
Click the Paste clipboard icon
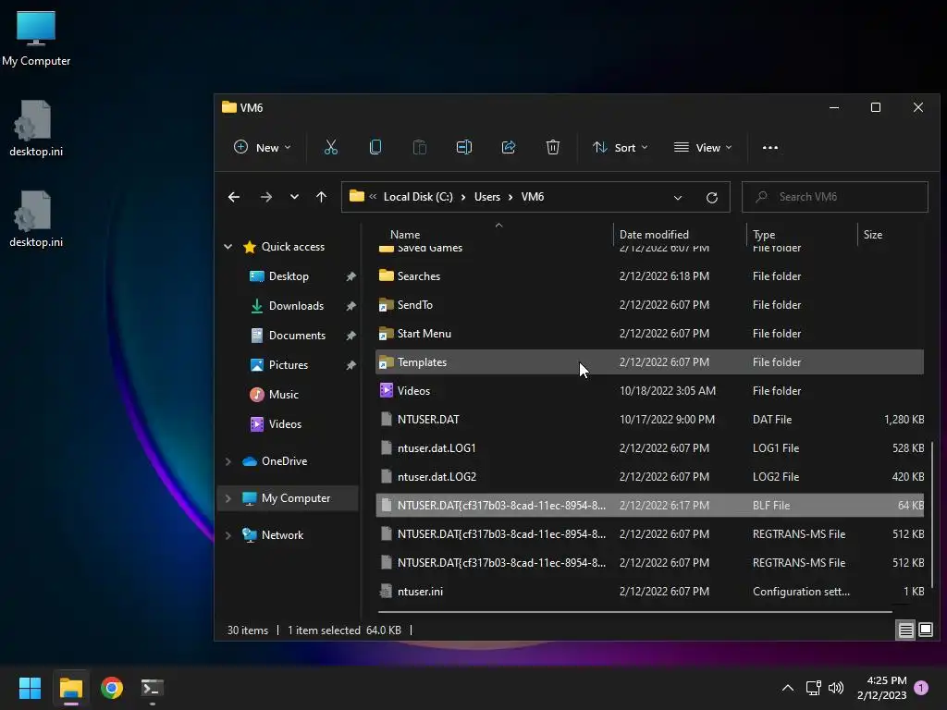419,147
